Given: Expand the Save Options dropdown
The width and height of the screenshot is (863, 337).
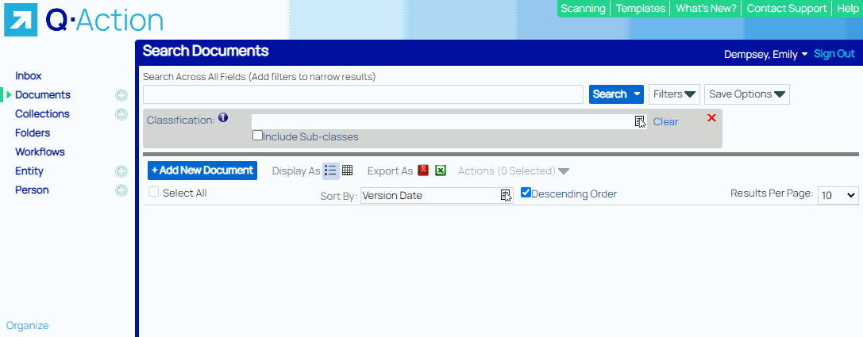Looking at the screenshot, I should tap(746, 94).
